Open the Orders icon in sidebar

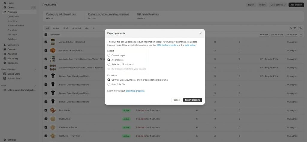[x=5, y=7]
